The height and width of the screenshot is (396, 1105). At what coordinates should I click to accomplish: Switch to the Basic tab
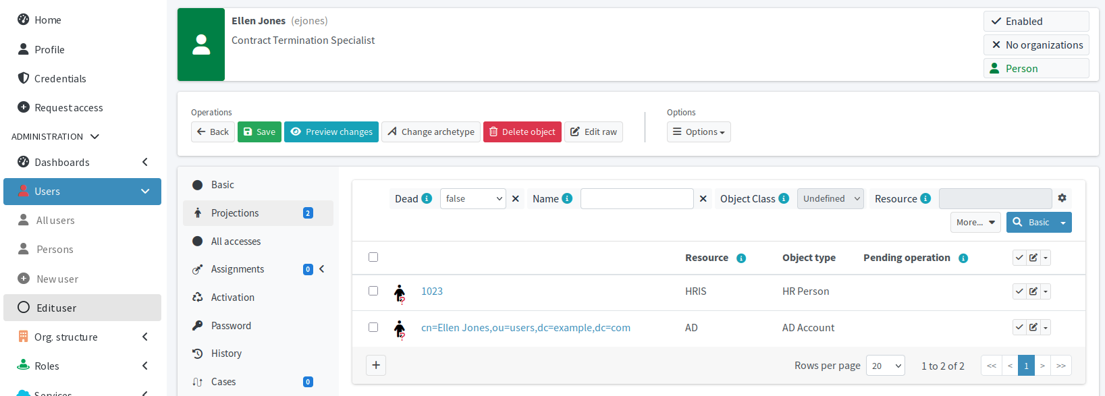[258, 185]
